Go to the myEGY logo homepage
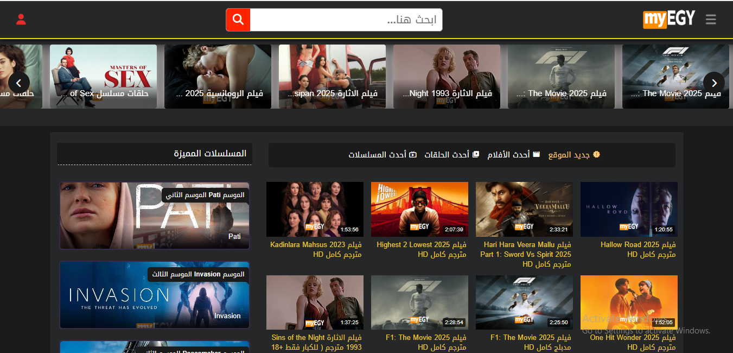 668,19
